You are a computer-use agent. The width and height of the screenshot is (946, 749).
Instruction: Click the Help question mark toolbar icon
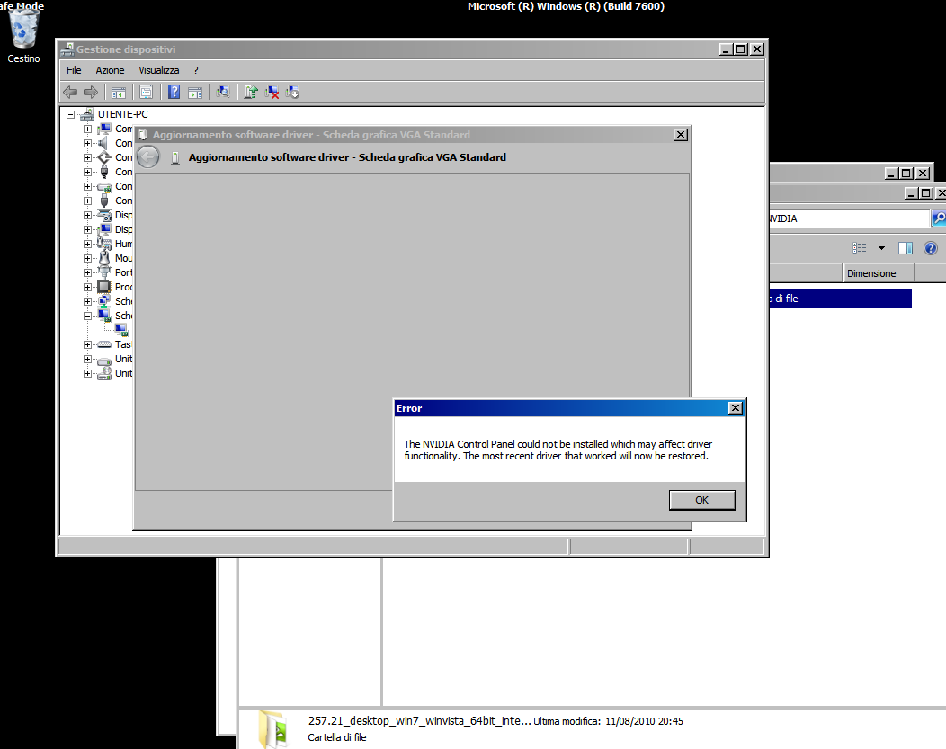(x=174, y=92)
